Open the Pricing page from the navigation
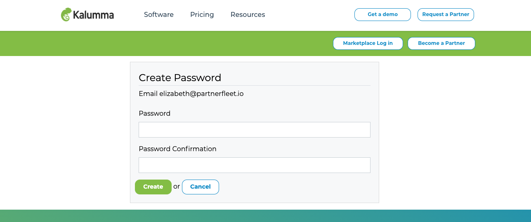531x222 pixels. coord(202,14)
